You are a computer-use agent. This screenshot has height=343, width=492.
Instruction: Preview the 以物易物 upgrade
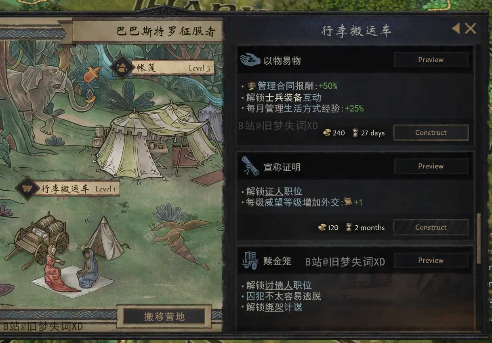[x=431, y=60]
